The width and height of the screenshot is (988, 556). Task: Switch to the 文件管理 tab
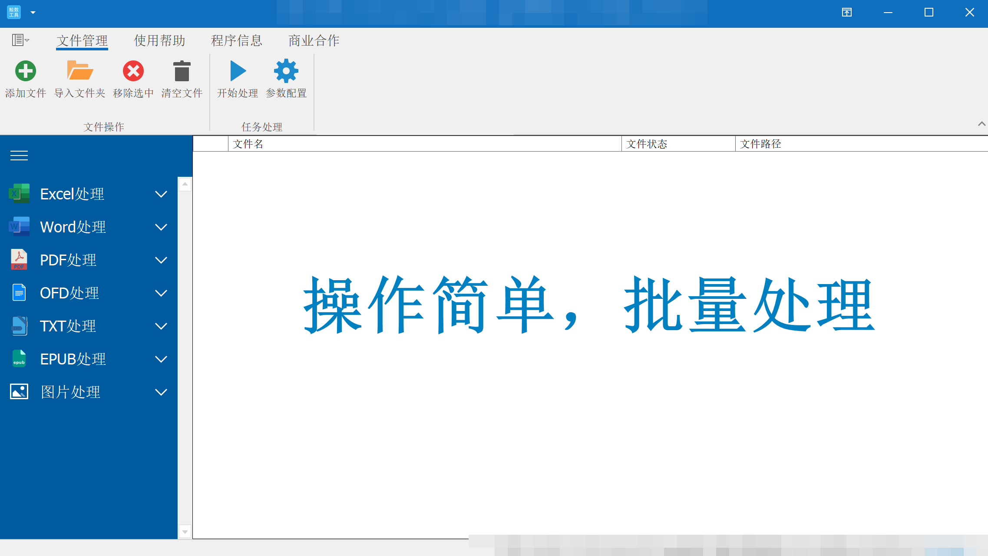(82, 40)
